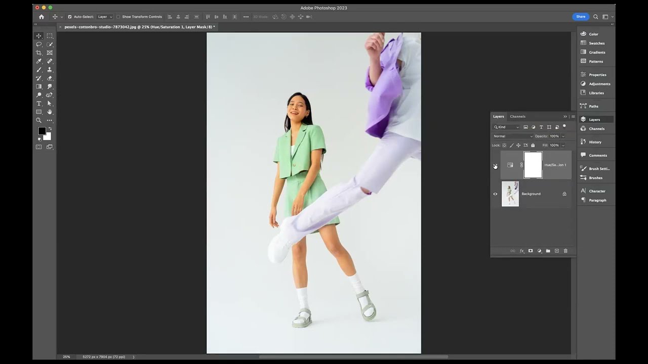The image size is (648, 364).
Task: Toggle lock transparent pixels
Action: click(x=504, y=146)
